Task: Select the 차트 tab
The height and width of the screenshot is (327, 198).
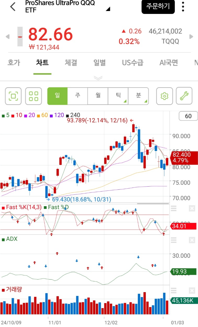Action: click(x=42, y=63)
